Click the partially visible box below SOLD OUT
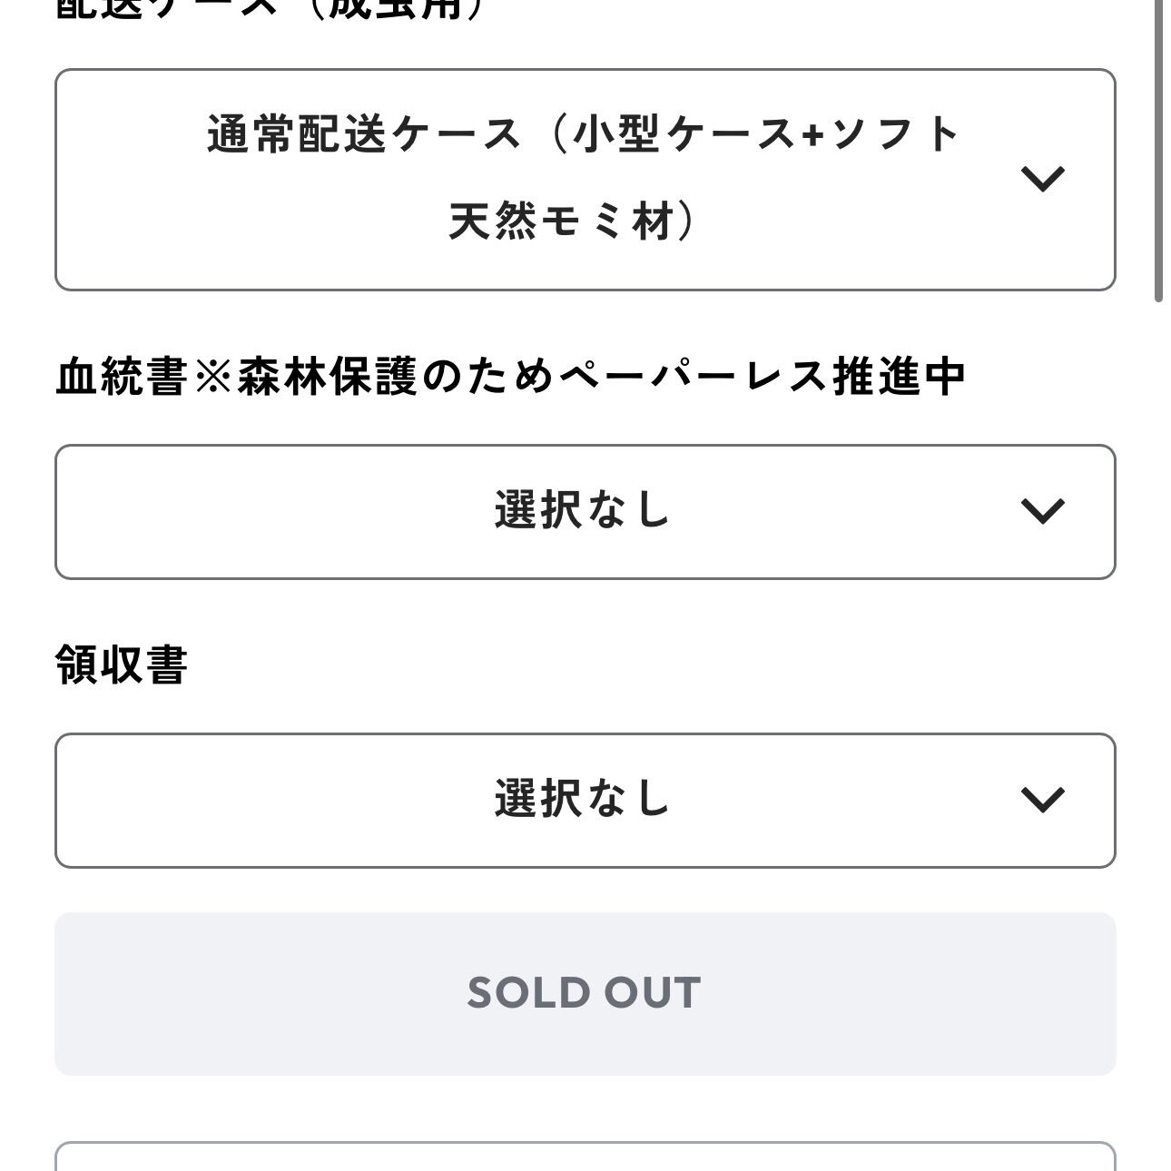Screen dimensions: 1171x1171 [x=585, y=1156]
